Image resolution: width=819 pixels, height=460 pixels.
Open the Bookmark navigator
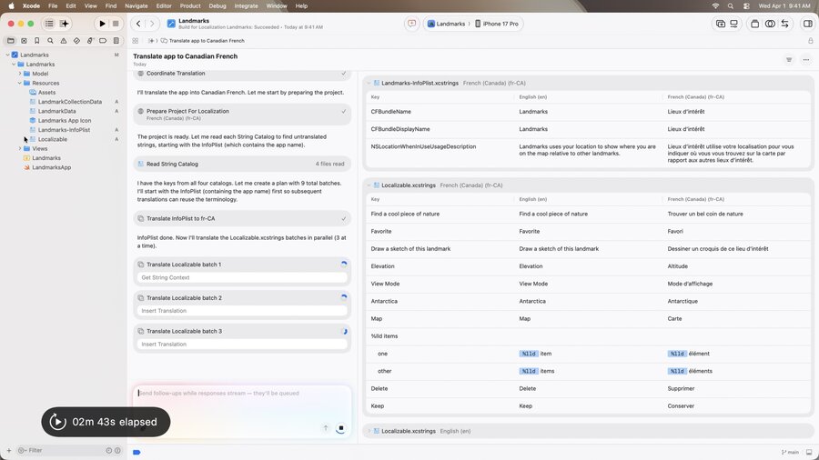[x=37, y=41]
